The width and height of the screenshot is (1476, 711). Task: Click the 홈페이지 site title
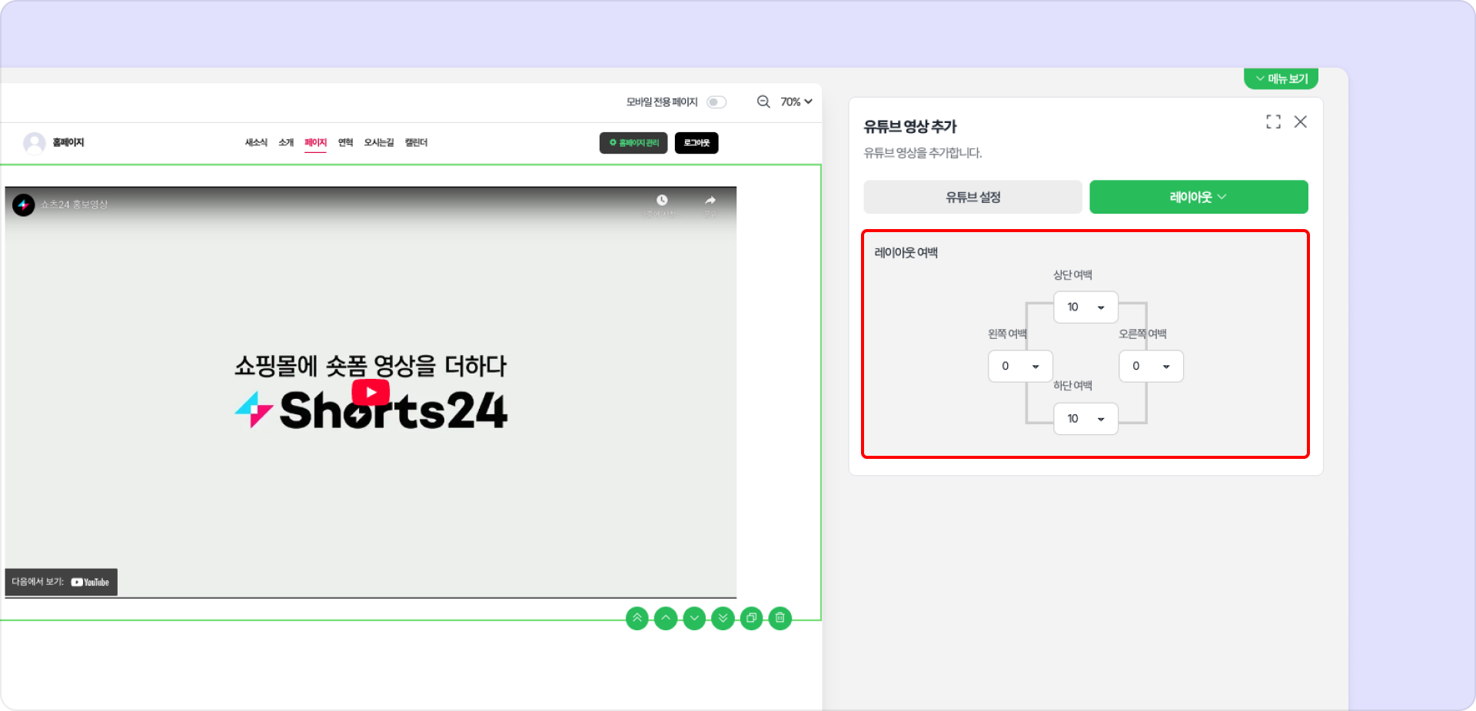click(x=68, y=142)
